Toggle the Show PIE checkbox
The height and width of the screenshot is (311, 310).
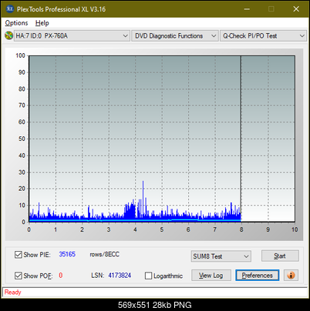[19, 255]
